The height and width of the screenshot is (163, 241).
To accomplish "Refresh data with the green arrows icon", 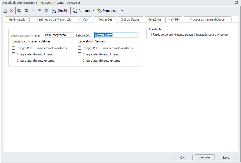I will click(x=19, y=11).
